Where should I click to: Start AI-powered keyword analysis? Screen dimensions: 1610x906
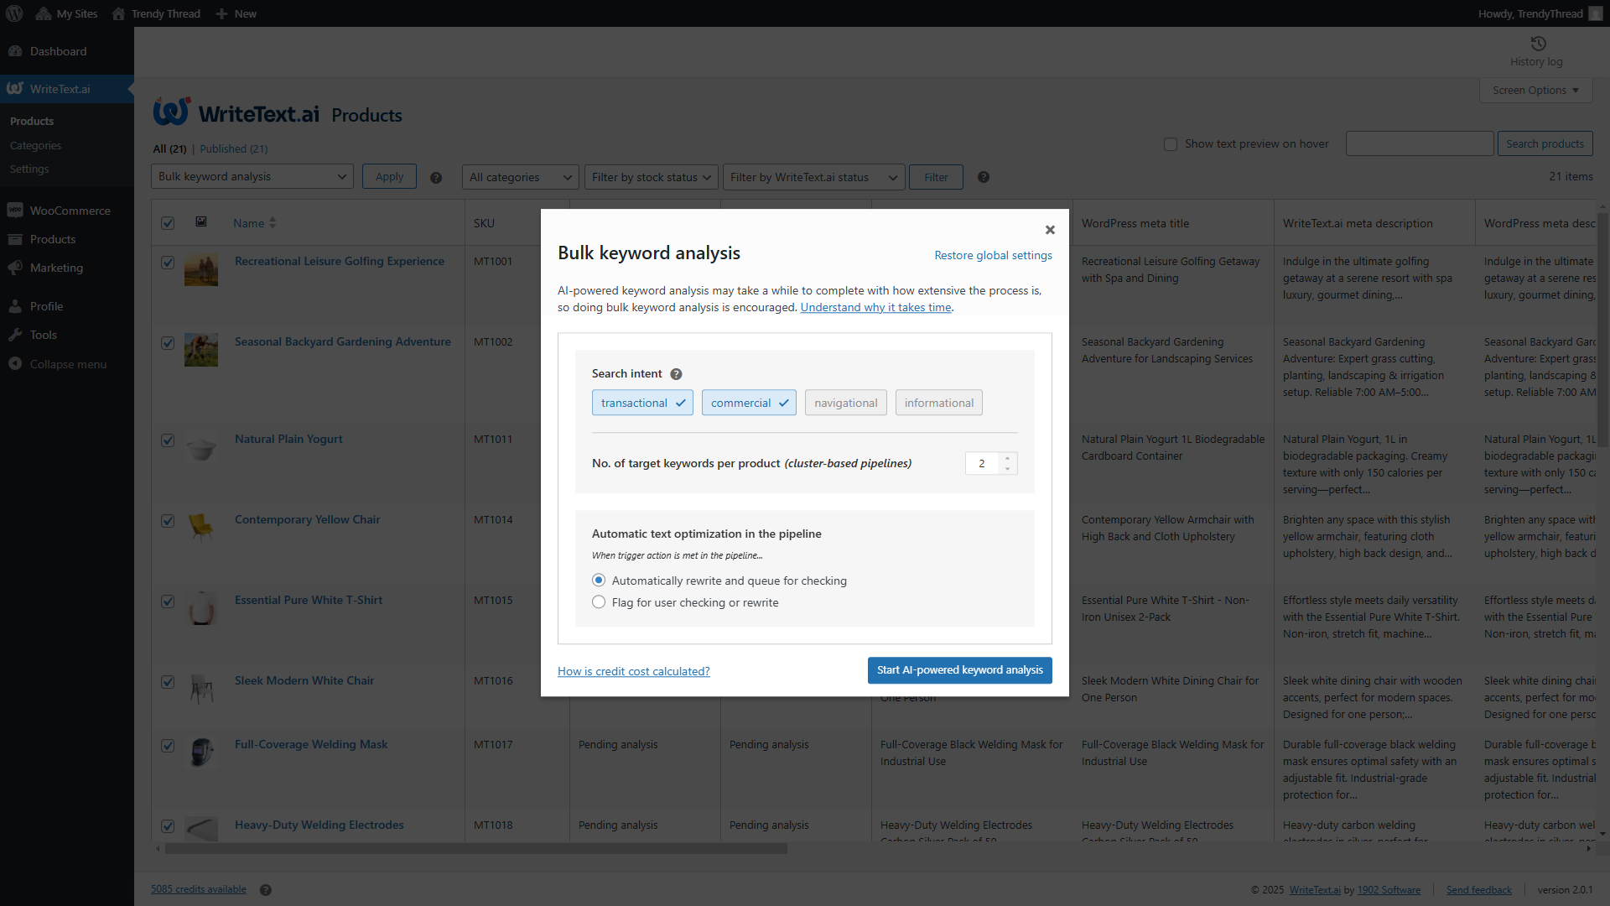[959, 670]
